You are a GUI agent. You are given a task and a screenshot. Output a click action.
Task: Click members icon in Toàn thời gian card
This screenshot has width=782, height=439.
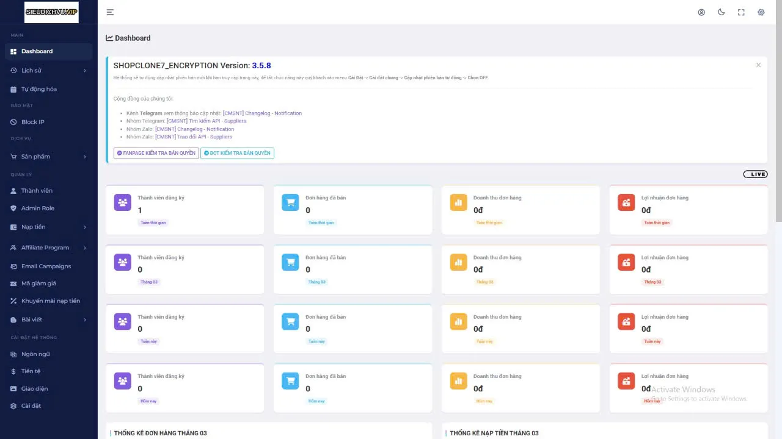[123, 202]
